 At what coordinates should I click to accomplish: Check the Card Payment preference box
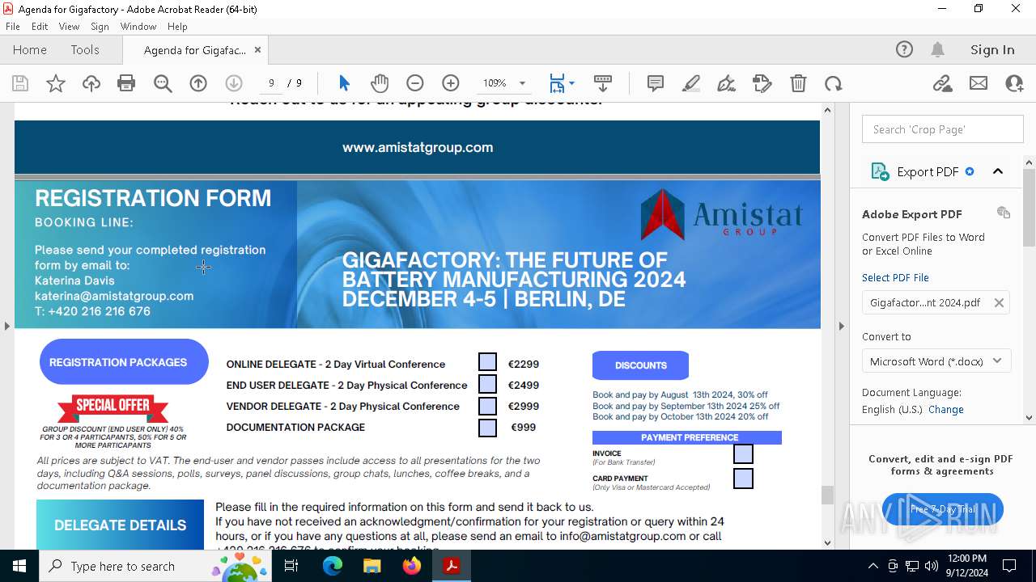pyautogui.click(x=743, y=479)
